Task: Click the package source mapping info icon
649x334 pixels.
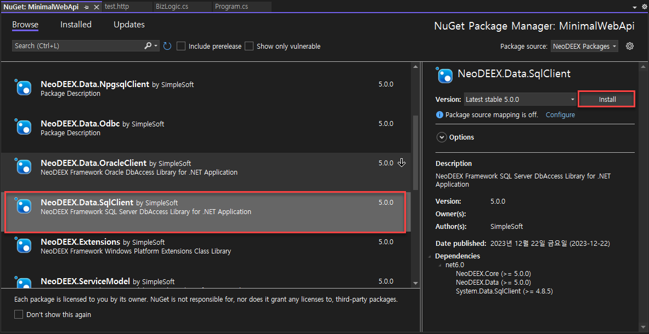Action: [x=439, y=115]
